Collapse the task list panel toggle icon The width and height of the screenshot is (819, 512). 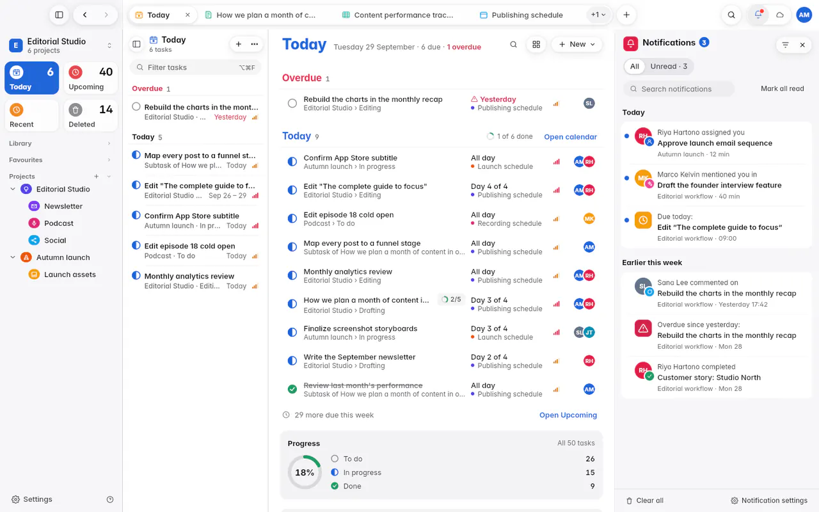pyautogui.click(x=136, y=44)
